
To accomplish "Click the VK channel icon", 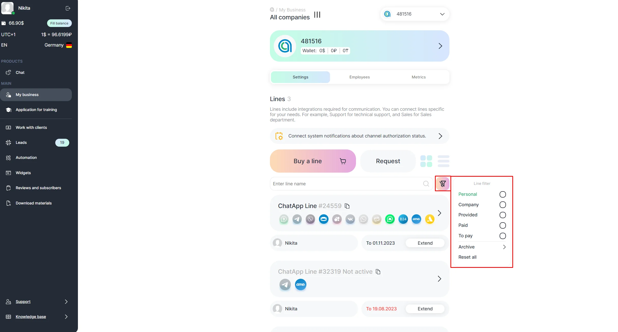I will (350, 219).
